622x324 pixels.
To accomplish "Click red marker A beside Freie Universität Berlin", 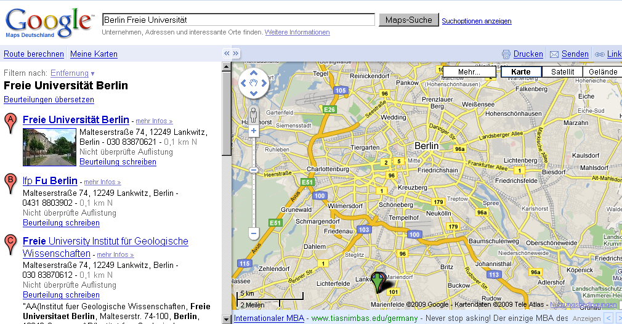I will (10, 122).
